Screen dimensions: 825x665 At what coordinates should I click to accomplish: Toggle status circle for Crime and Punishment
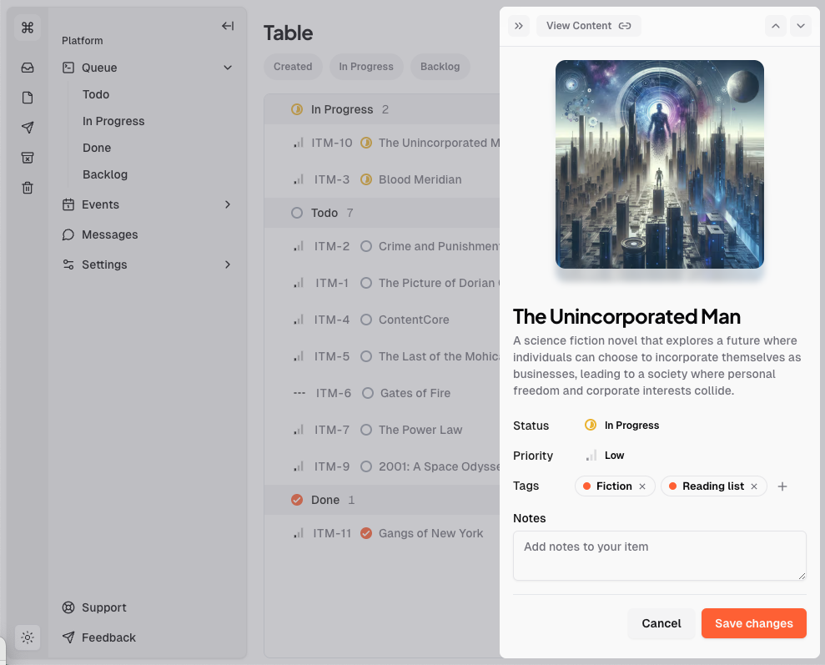click(365, 246)
